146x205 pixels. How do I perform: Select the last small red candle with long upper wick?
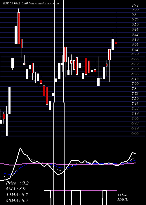pos(116,43)
